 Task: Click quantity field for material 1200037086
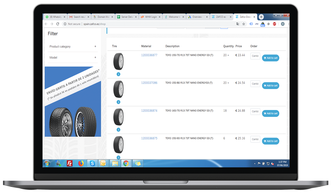point(255,84)
